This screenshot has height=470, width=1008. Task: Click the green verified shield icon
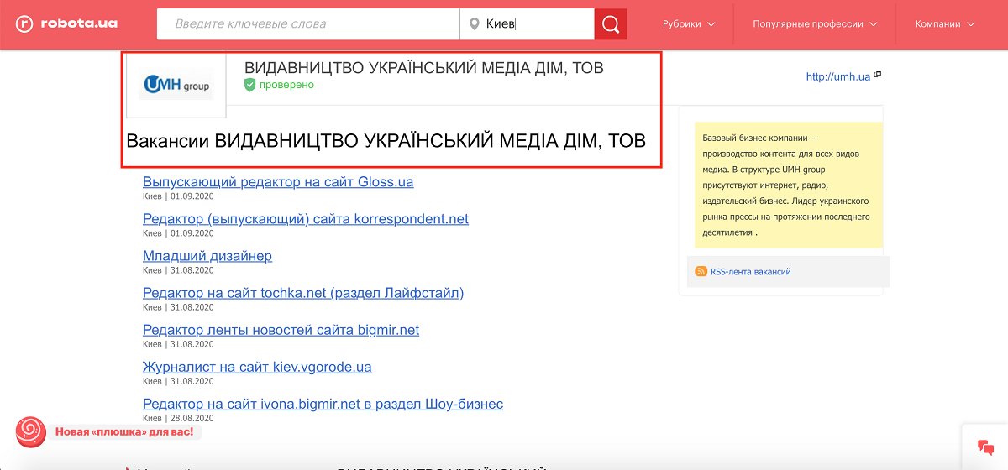point(249,85)
